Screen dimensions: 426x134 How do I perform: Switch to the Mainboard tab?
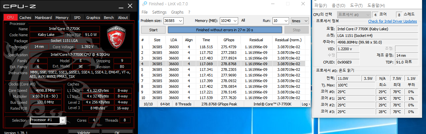43,18
